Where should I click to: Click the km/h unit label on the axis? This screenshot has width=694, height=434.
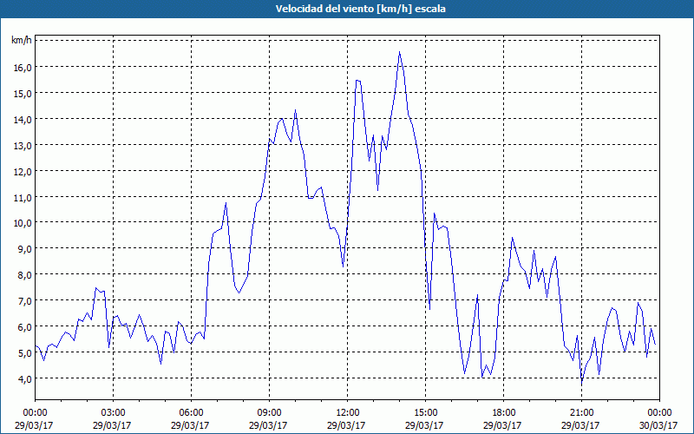22,40
